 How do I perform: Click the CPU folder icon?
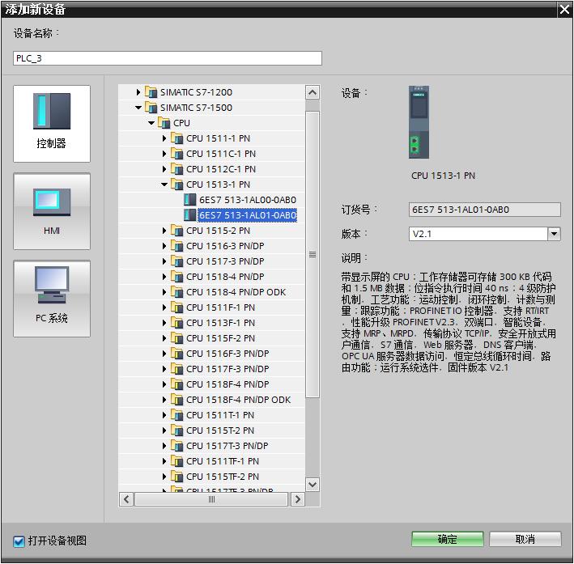[x=164, y=123]
